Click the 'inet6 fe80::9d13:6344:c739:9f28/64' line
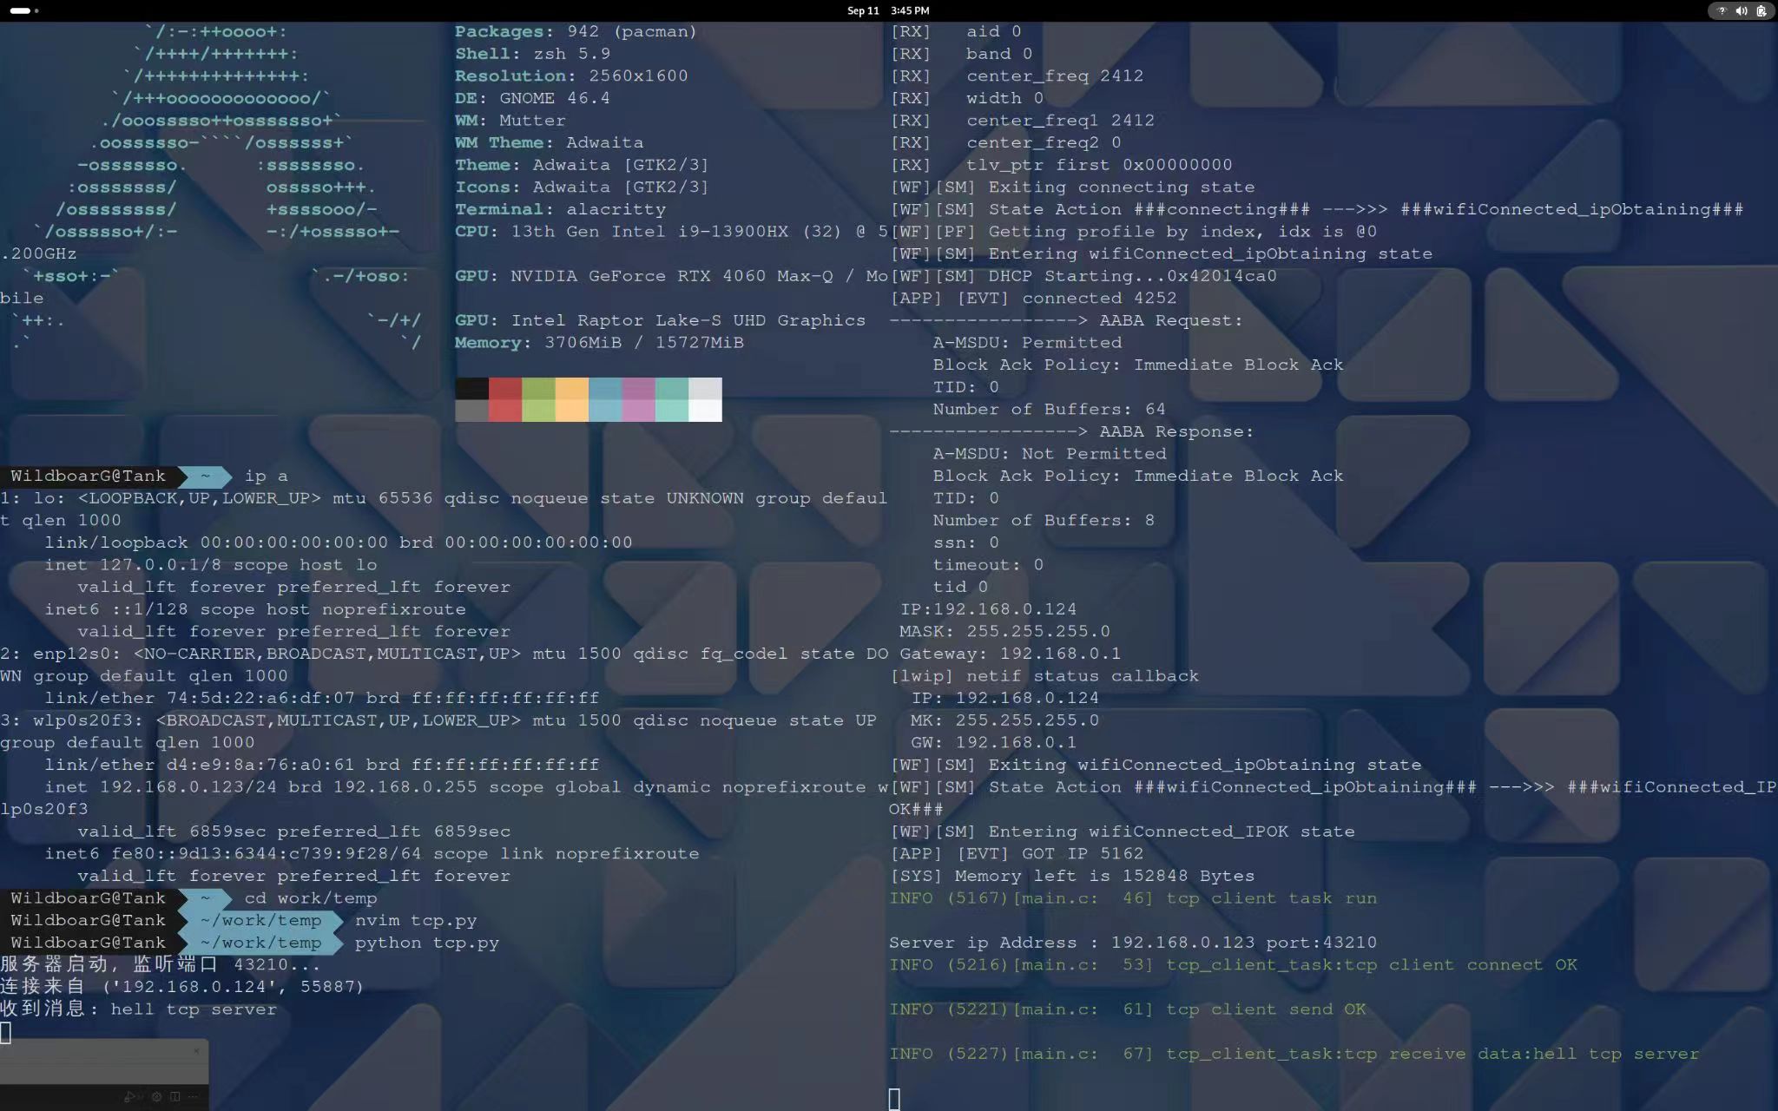 pyautogui.click(x=372, y=854)
